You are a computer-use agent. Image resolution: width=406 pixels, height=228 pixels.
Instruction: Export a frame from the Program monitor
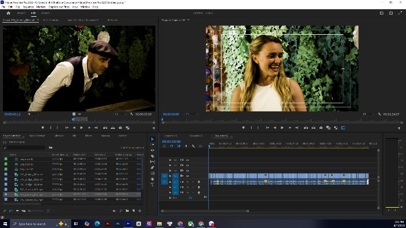[x=321, y=128]
